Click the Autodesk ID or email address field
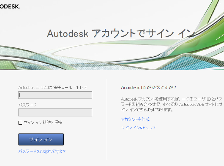This screenshot has height=166, width=224. click(x=55, y=95)
